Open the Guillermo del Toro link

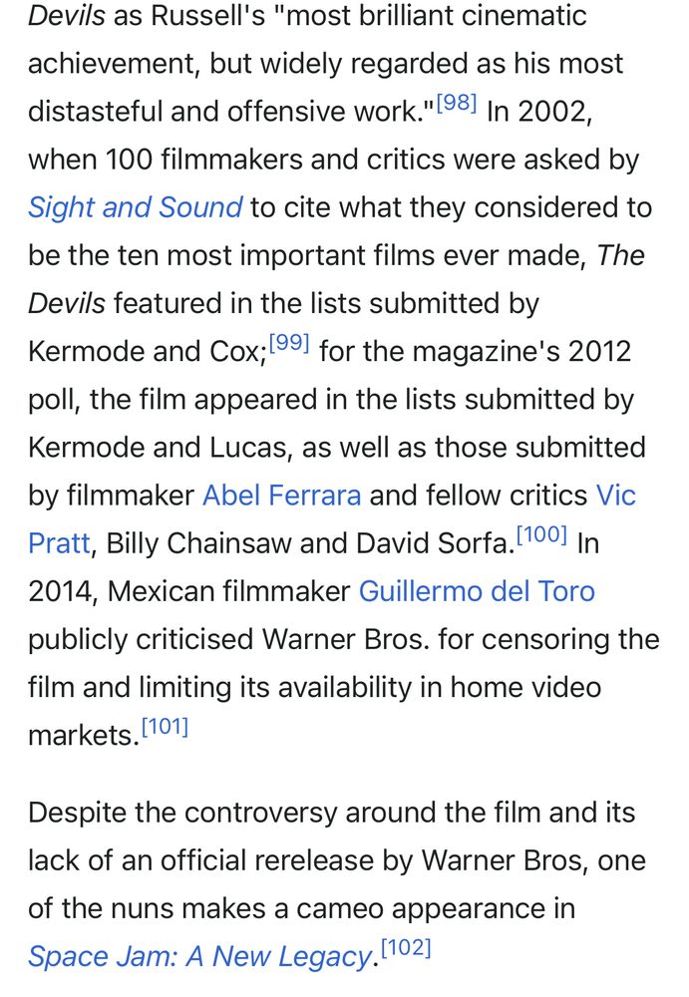[477, 591]
